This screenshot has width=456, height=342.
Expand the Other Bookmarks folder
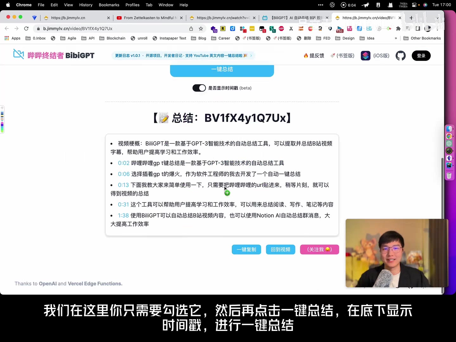point(422,38)
